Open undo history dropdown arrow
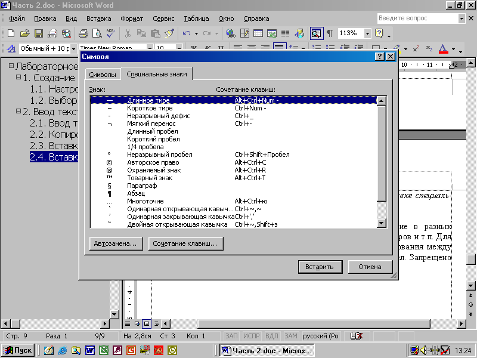This screenshot has width=477, height=358. click(197, 33)
